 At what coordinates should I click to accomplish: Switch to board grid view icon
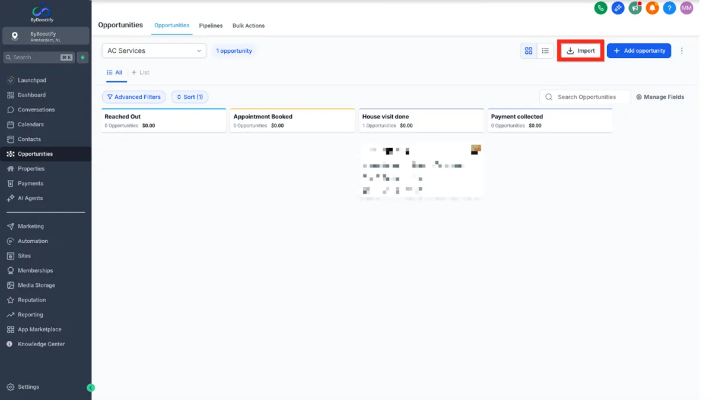[529, 51]
